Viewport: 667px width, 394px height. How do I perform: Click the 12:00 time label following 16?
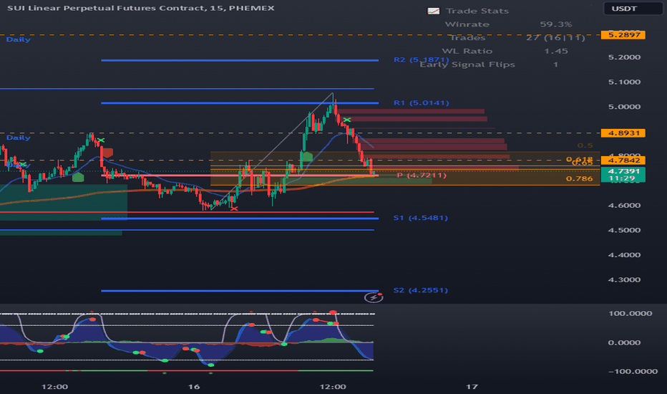333,387
